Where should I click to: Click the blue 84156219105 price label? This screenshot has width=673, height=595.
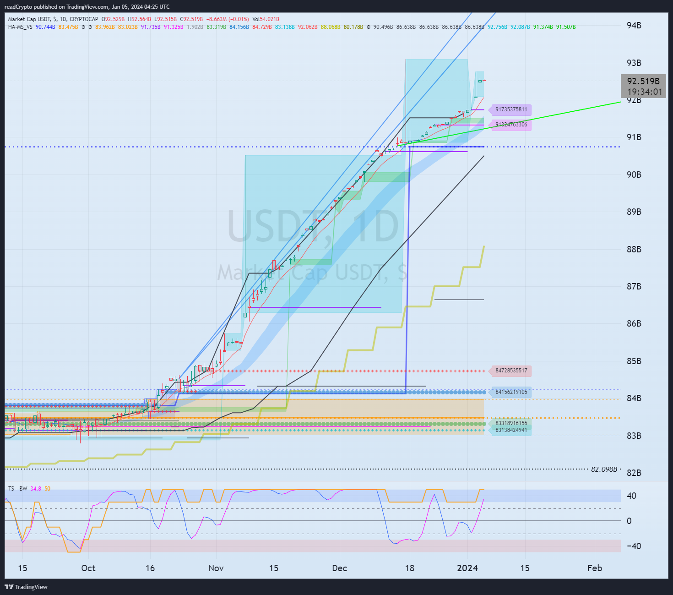point(511,392)
